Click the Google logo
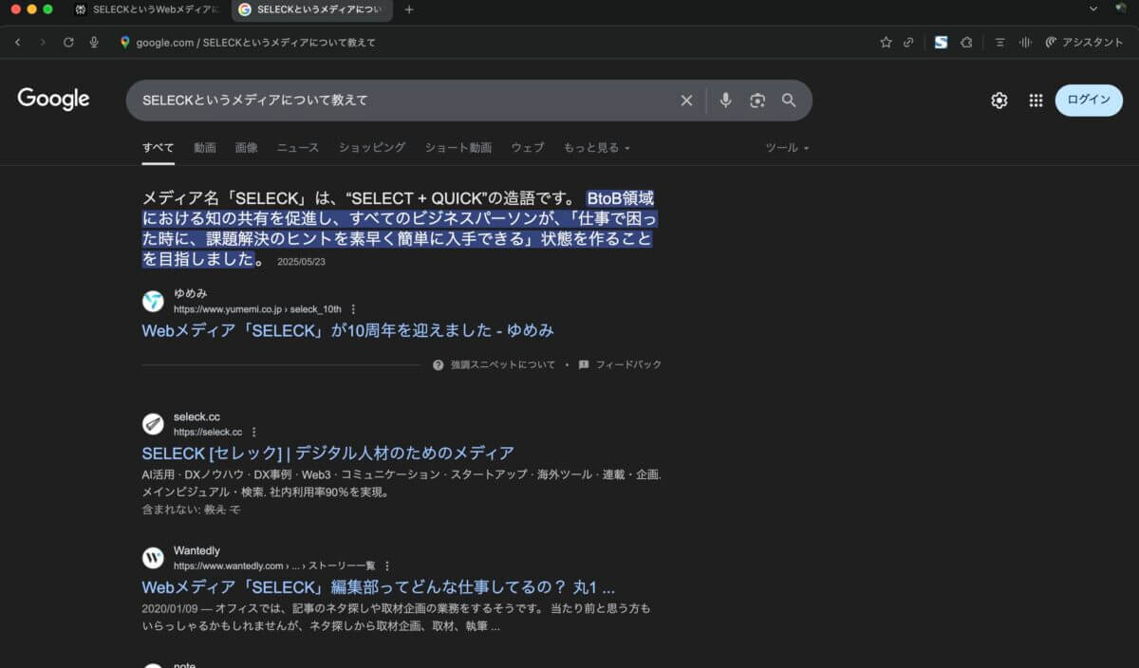Viewport: 1139px width, 668px height. [x=53, y=99]
